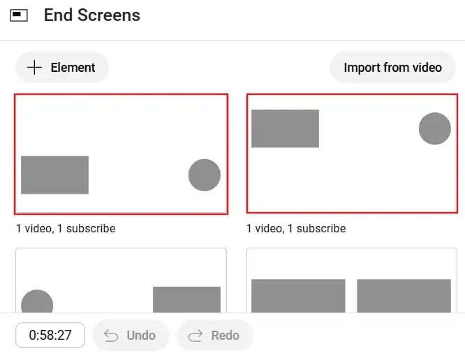Select video rectangle in first red-outlined template

coord(54,175)
